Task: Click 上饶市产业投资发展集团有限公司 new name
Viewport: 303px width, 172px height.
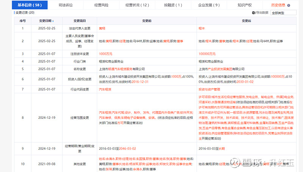Action: pos(222,69)
